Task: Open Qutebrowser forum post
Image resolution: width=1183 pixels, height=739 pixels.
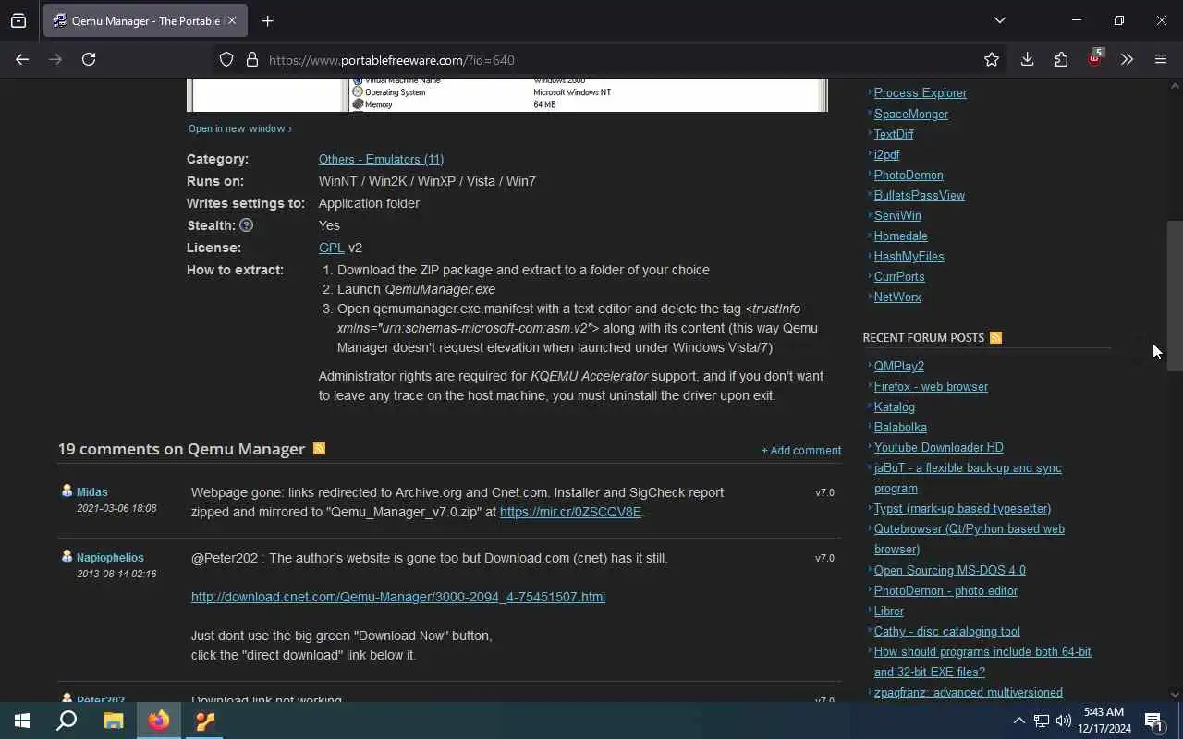Action: (x=970, y=539)
